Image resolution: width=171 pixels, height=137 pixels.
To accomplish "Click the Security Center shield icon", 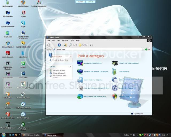I will click(x=115, y=97).
